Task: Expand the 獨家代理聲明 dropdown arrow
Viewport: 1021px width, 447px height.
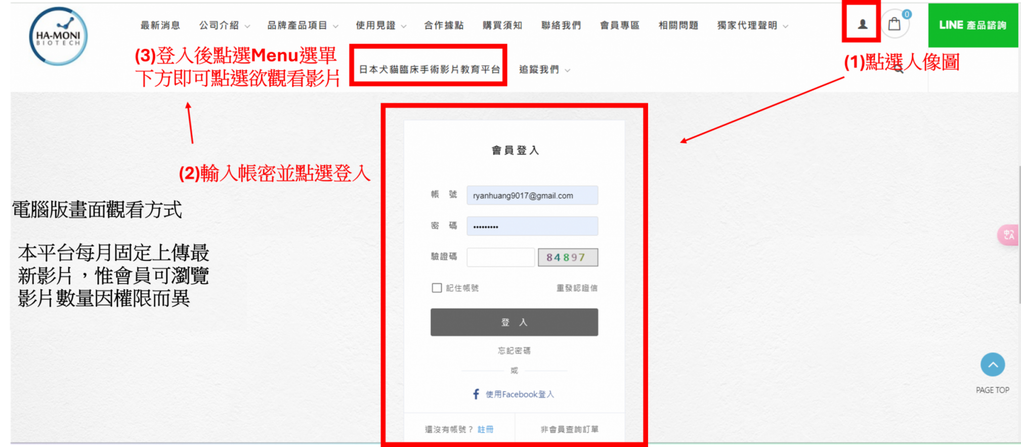Action: (786, 26)
